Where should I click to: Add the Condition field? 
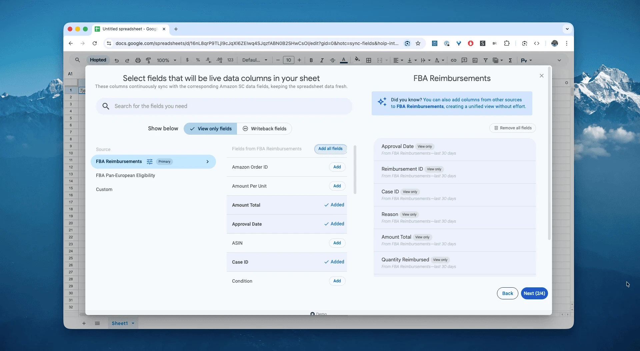(x=337, y=281)
